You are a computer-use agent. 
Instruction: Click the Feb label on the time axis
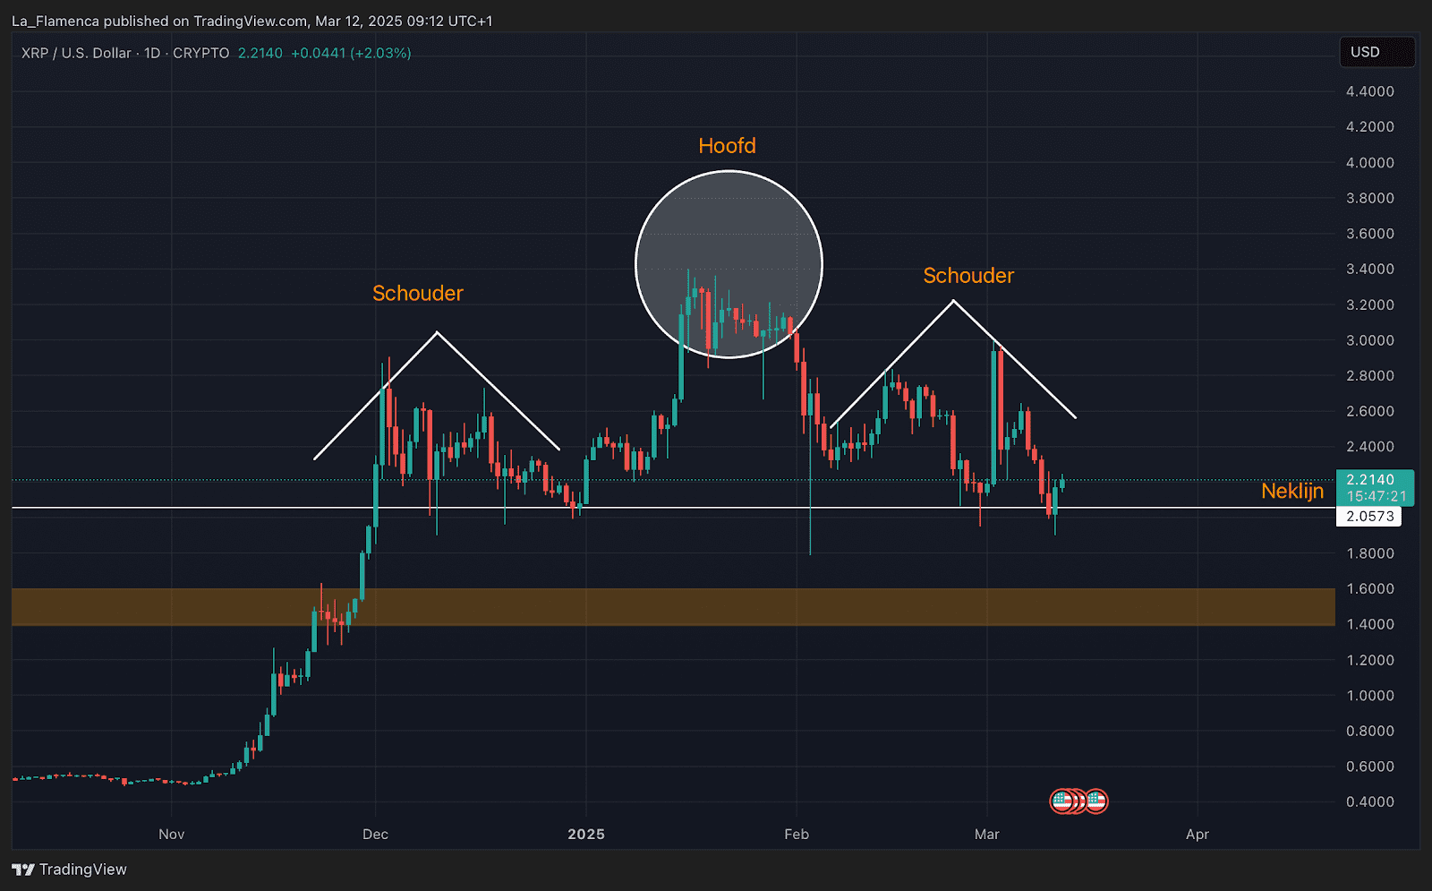[x=797, y=835]
